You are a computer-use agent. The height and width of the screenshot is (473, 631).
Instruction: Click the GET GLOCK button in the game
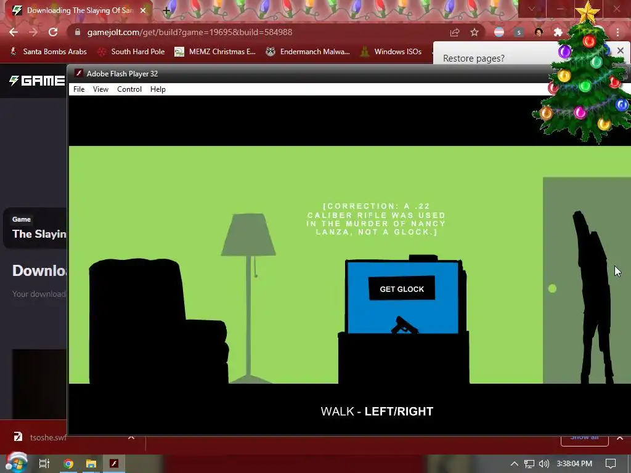(402, 288)
